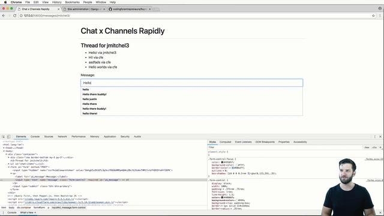This screenshot has height=216, width=384.
Task: Collapse the form id=form node
Action: (9, 167)
